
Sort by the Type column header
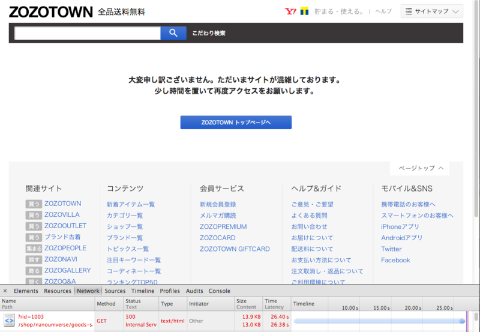pos(173,304)
